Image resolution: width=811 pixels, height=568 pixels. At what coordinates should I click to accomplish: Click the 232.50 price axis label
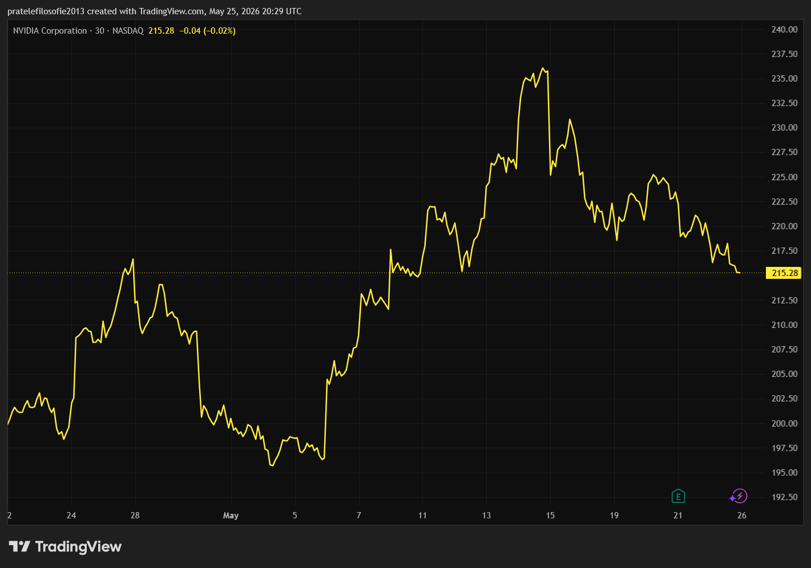pyautogui.click(x=785, y=103)
